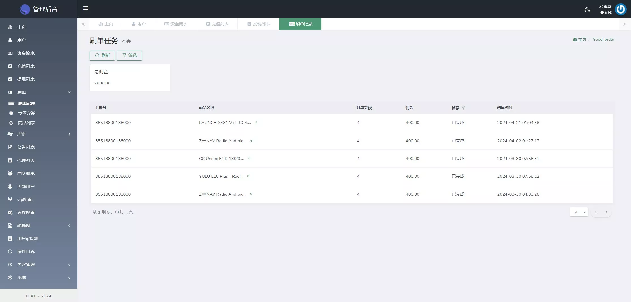The image size is (631, 302).
Task: Open the page size dropdown showing 20
Action: pyautogui.click(x=579, y=212)
